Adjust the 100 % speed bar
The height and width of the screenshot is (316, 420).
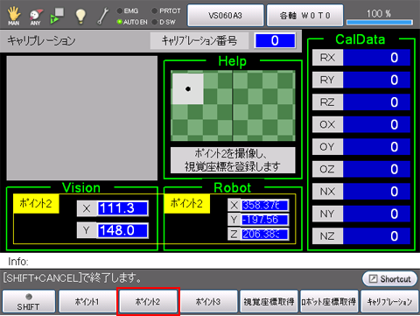tap(380, 22)
